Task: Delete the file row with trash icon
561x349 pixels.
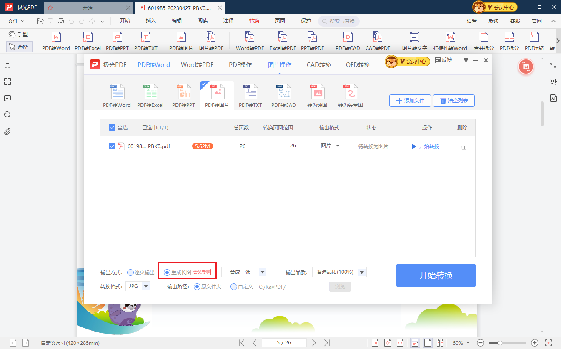Action: click(x=463, y=146)
